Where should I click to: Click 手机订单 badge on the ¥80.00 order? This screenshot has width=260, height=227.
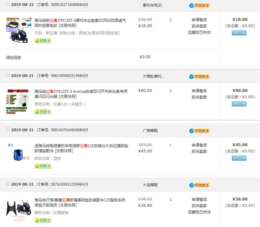tap(239, 104)
